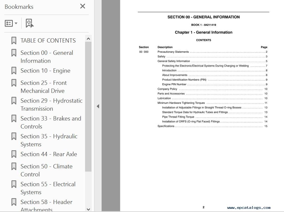
Task: Go to Section 44 - Rear Axle
Action: [x=49, y=154]
